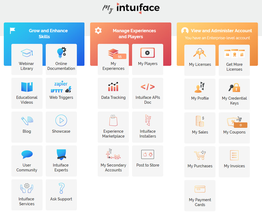Open the My Payment Cards credit card icon
262x215 pixels.
tap(200, 189)
